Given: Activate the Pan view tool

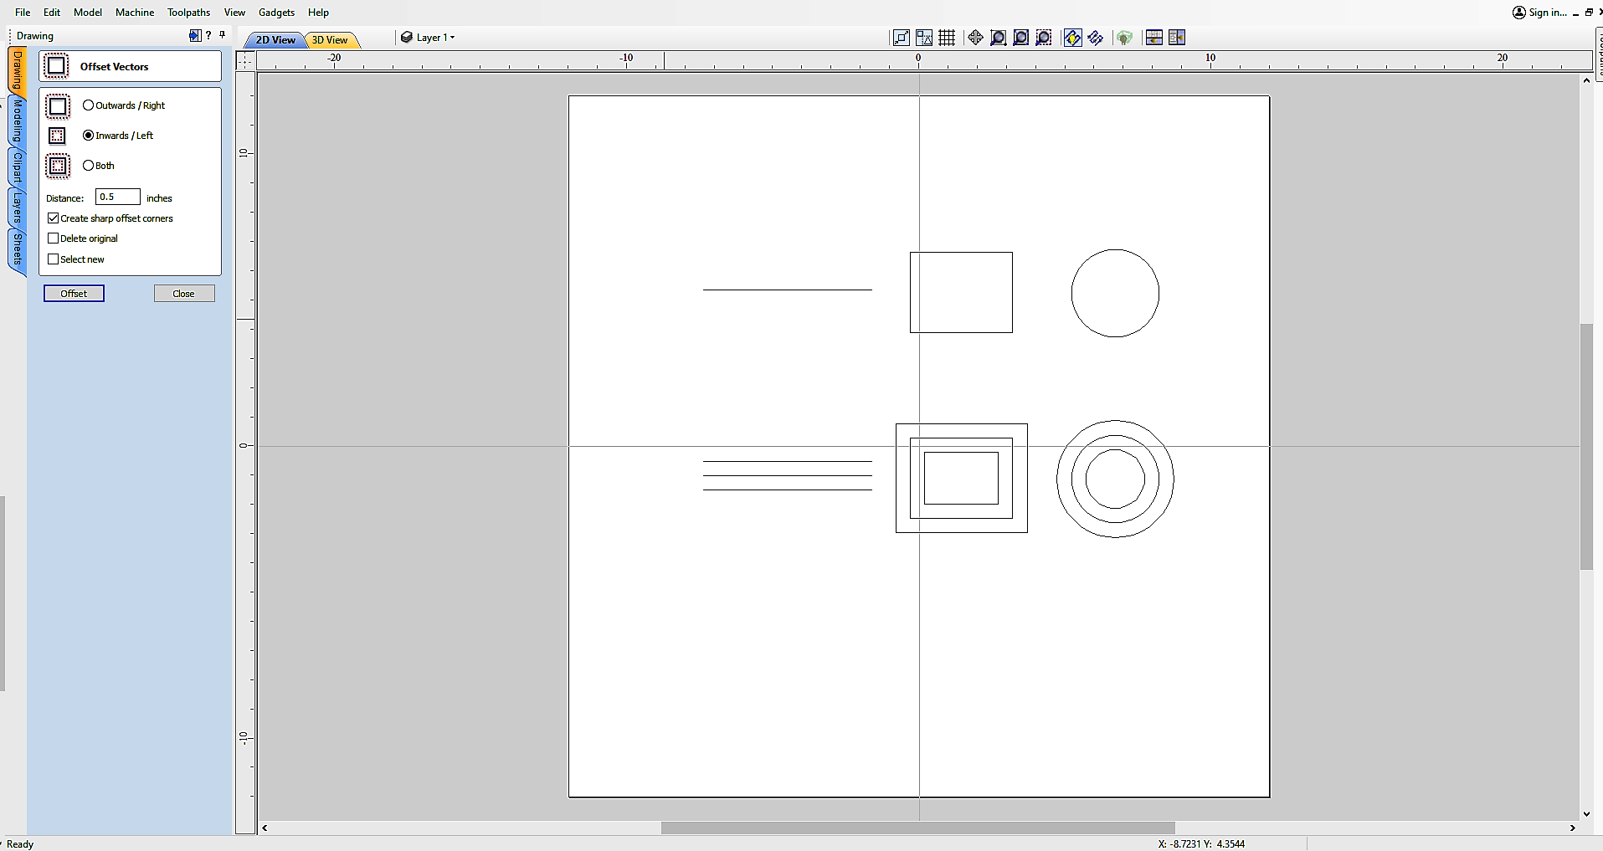Looking at the screenshot, I should tap(974, 37).
